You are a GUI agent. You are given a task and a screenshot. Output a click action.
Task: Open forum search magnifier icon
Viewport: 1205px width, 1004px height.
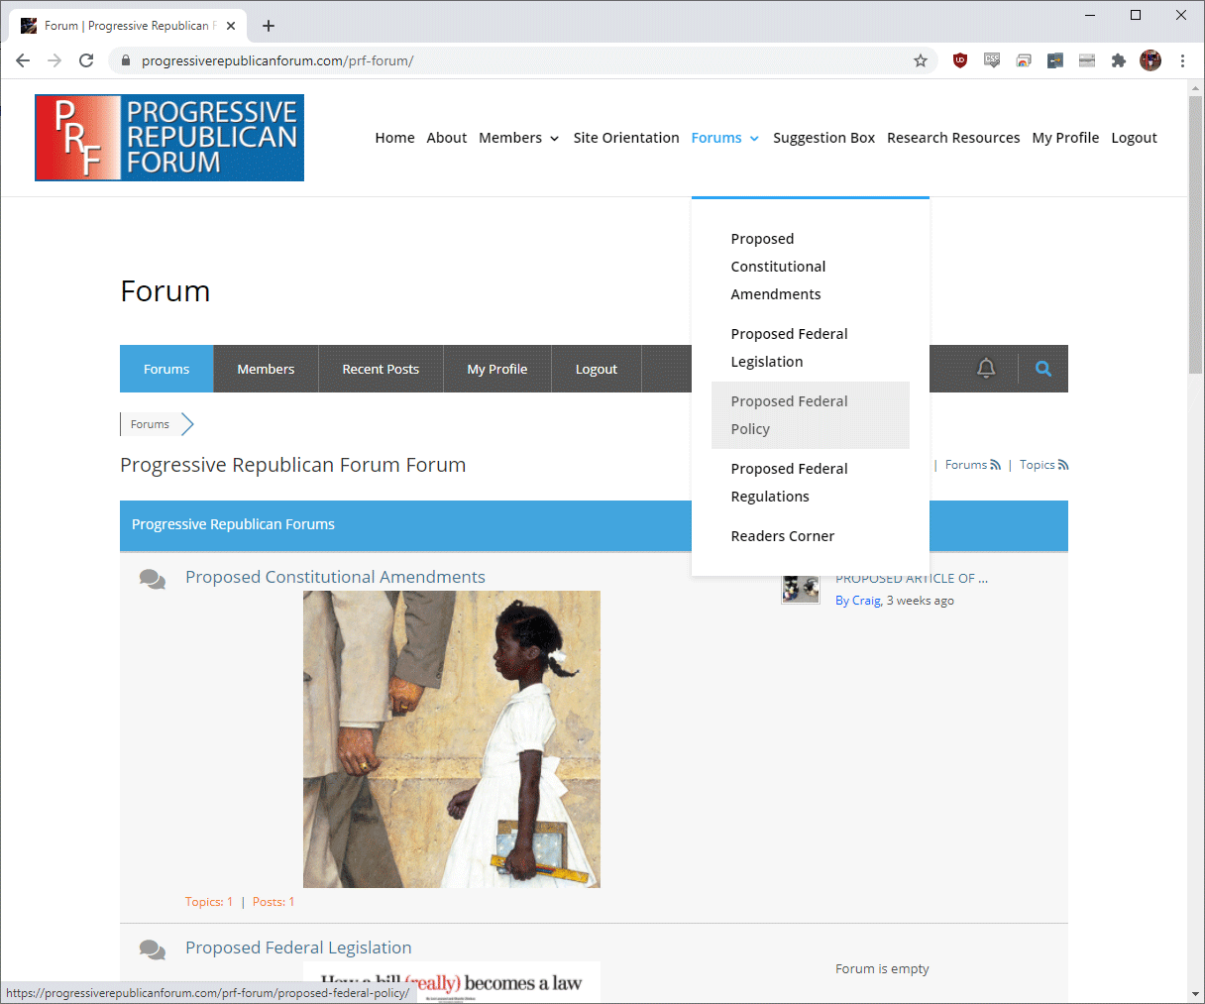[x=1042, y=369]
